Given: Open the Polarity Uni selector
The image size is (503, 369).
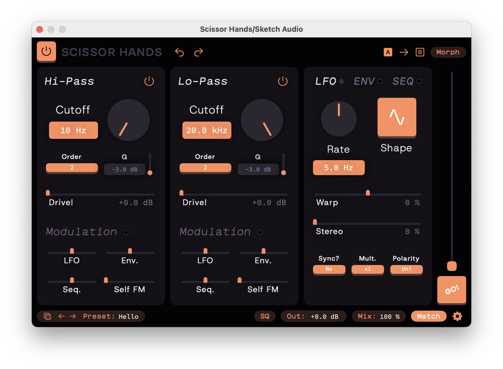Looking at the screenshot, I should point(406,269).
